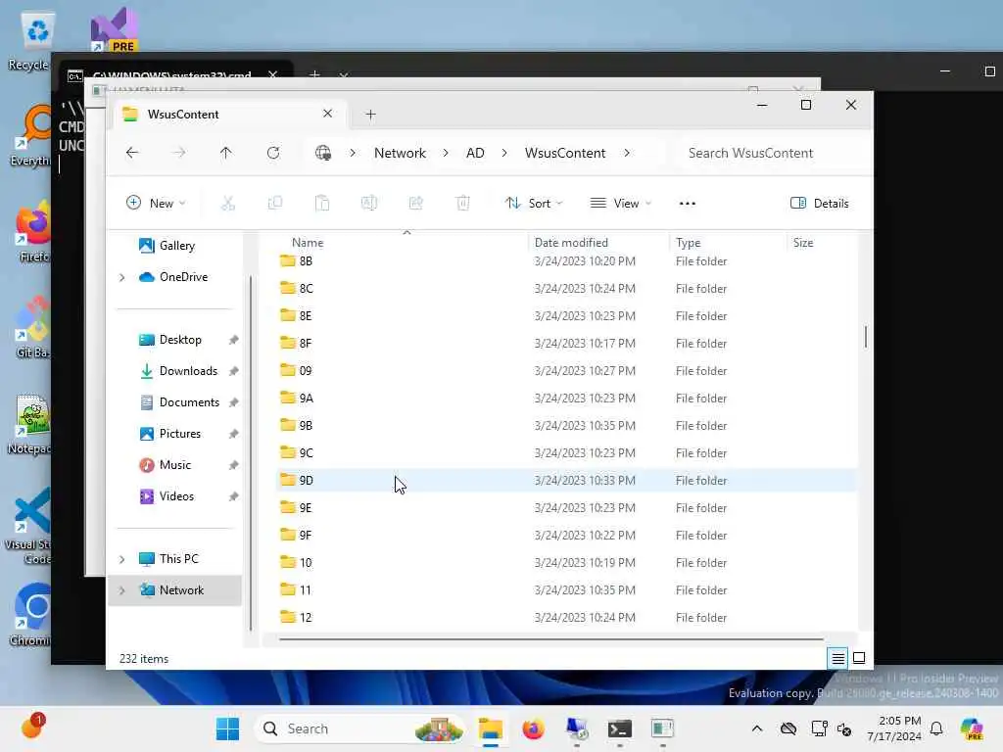Screen dimensions: 1003x752
Task: Open Videos in the navigation pane
Action: coord(176,496)
